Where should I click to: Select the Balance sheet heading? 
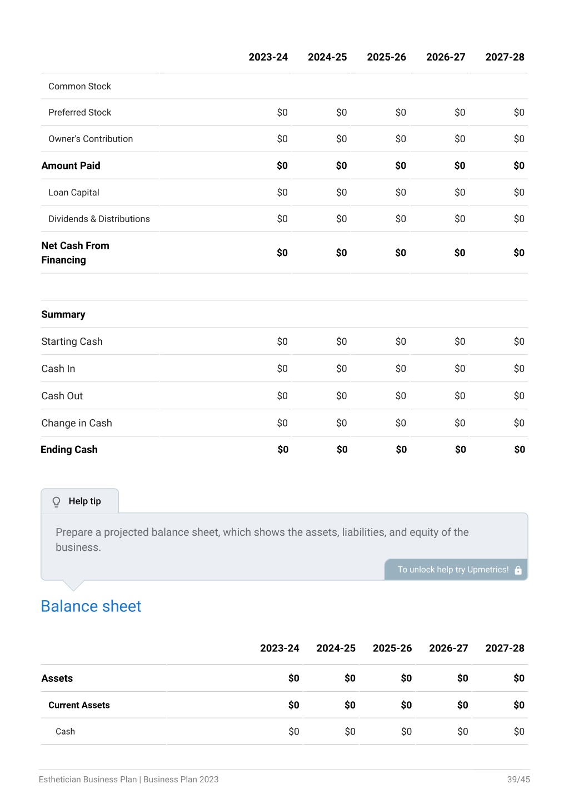[x=91, y=606]
